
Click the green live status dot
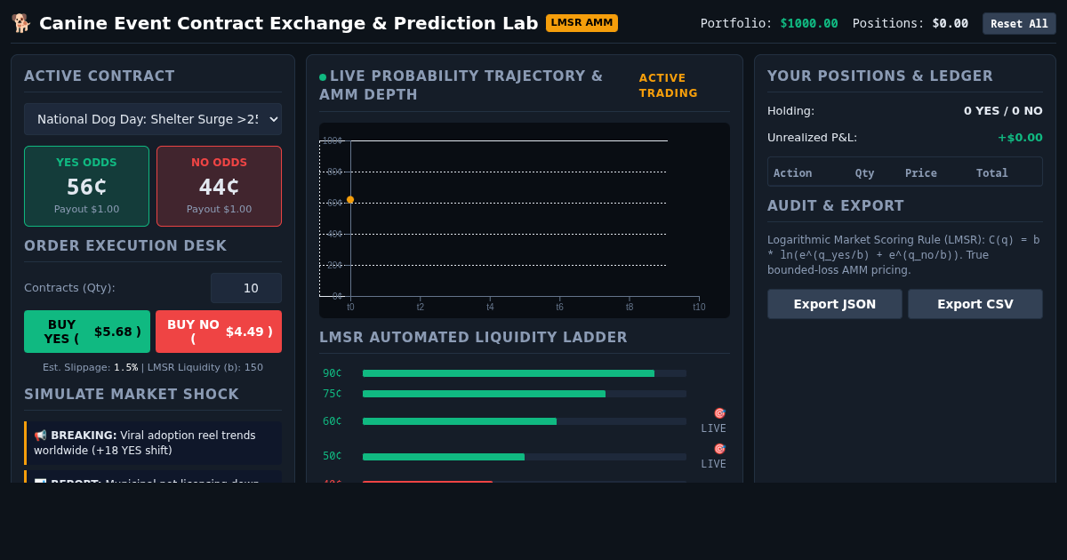(323, 77)
